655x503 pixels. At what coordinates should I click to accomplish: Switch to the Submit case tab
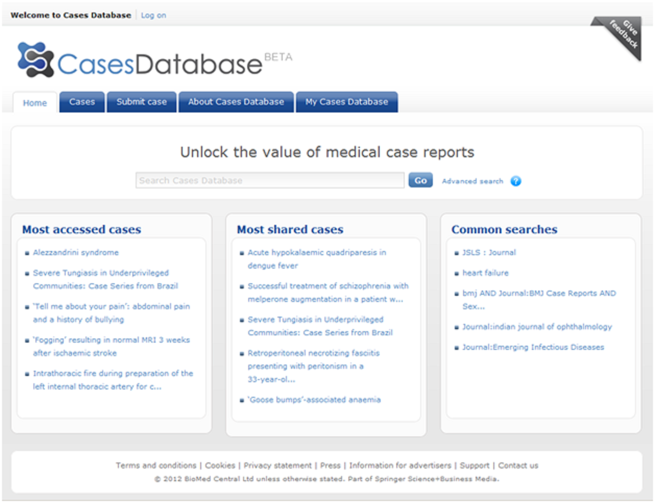(141, 102)
